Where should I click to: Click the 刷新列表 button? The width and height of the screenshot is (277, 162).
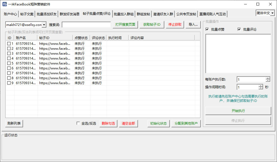[14, 123]
